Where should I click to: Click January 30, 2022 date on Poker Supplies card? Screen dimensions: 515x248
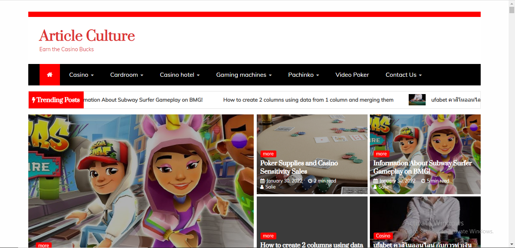(x=284, y=181)
